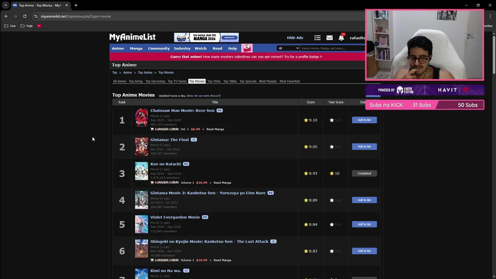
Task: Switch to the Top Upcoming tab
Action: (155, 81)
